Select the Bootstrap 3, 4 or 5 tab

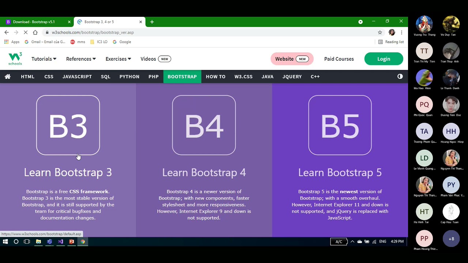(x=110, y=22)
